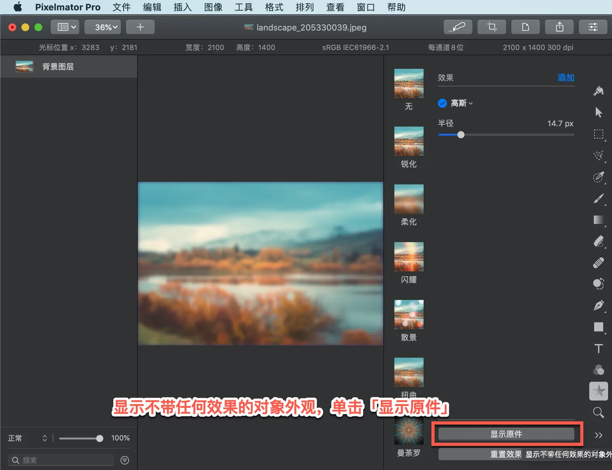612x470 pixels.
Task: Select the Shape rectangle tool
Action: (x=599, y=327)
